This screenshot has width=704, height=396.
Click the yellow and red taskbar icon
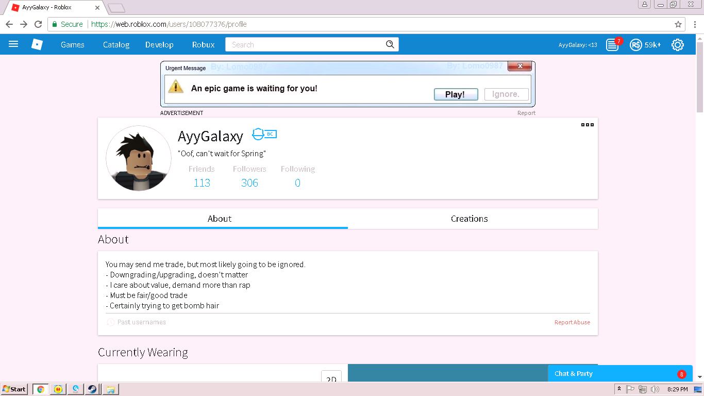58,389
